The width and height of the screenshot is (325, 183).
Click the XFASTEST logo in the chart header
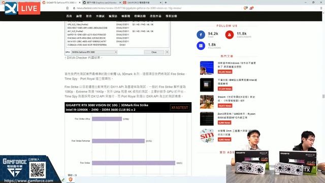pos(180,107)
